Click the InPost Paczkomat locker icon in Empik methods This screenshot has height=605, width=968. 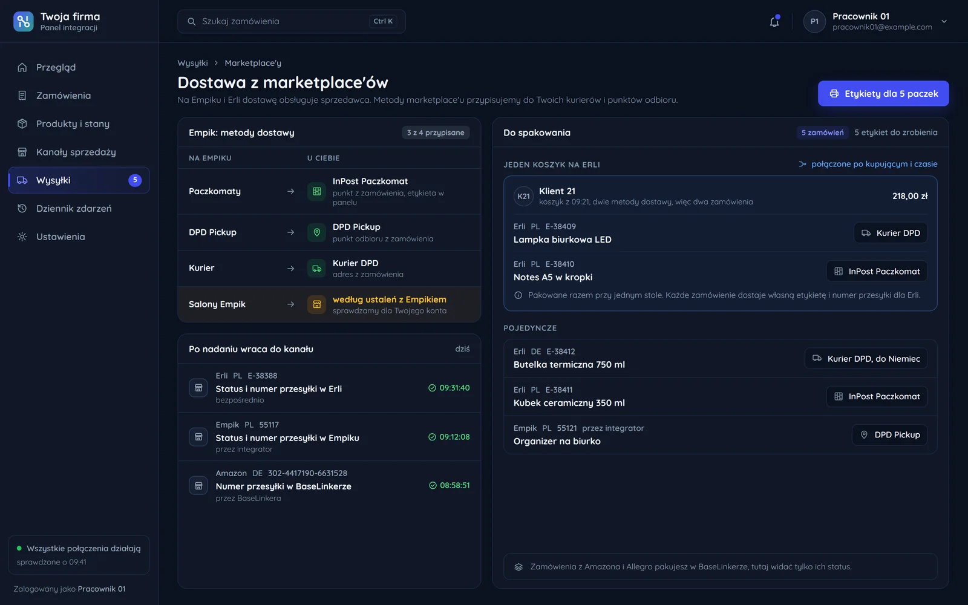(x=316, y=191)
